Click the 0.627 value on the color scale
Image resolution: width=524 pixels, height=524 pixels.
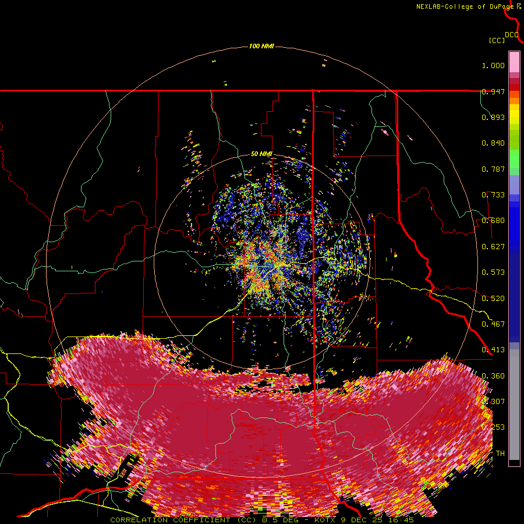click(493, 247)
